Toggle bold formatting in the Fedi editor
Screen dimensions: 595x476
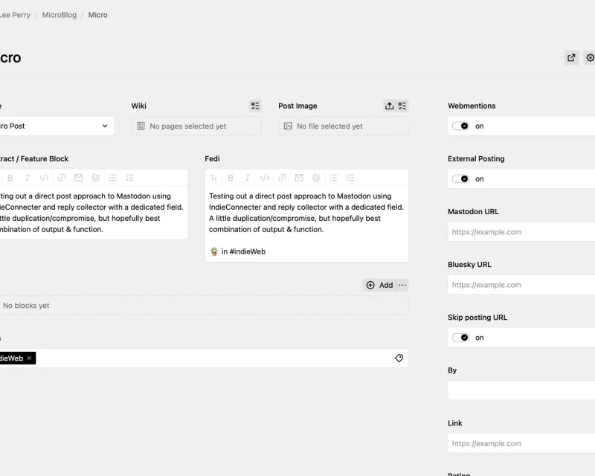tap(230, 177)
